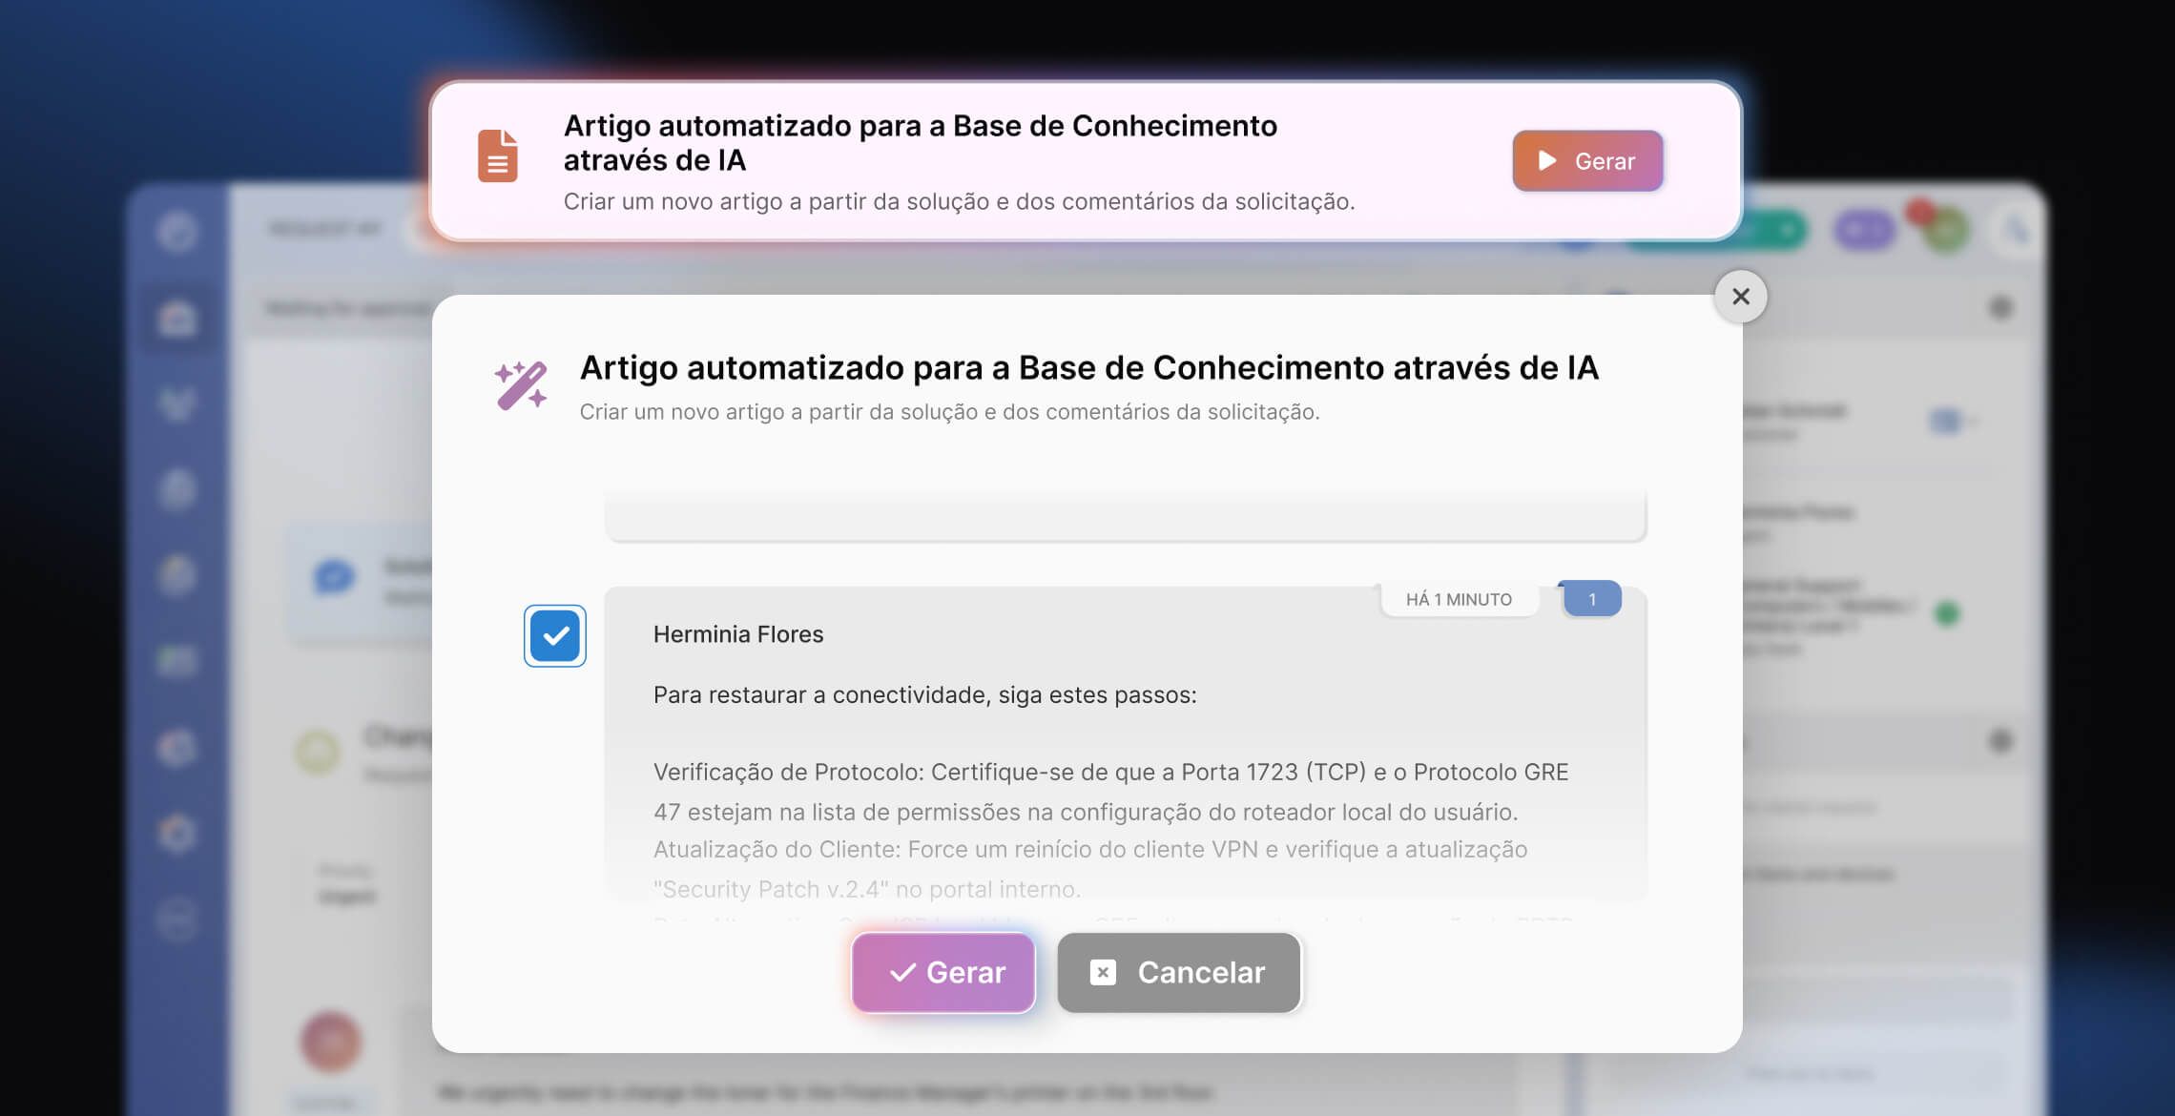Screen dimensions: 2175x1116
Task: Click the Gerar button to create the article
Action: point(942,972)
